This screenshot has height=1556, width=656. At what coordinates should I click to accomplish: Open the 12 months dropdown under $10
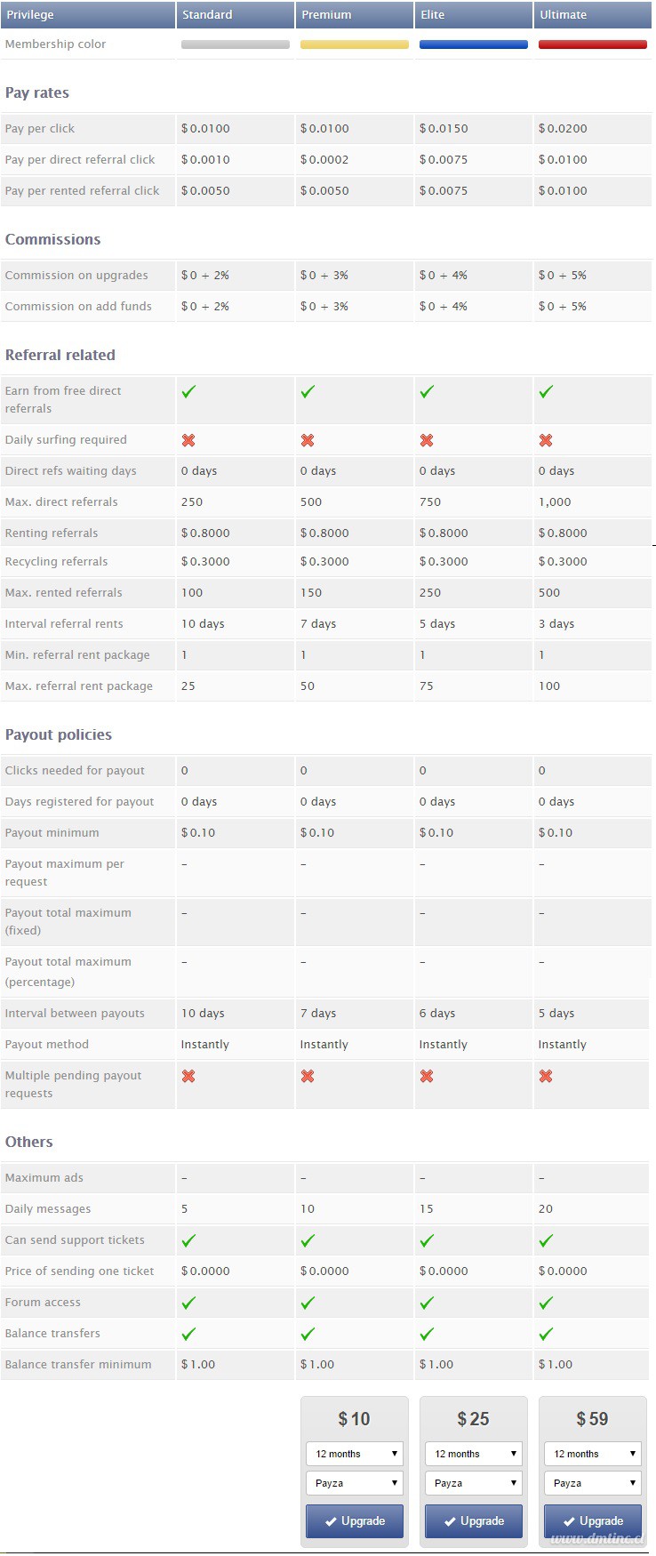tap(355, 1454)
